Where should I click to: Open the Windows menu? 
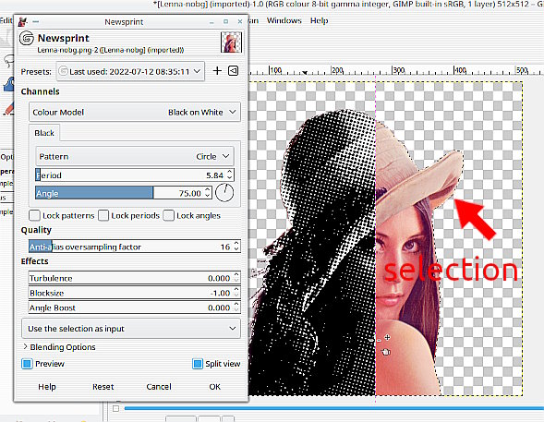[284, 20]
